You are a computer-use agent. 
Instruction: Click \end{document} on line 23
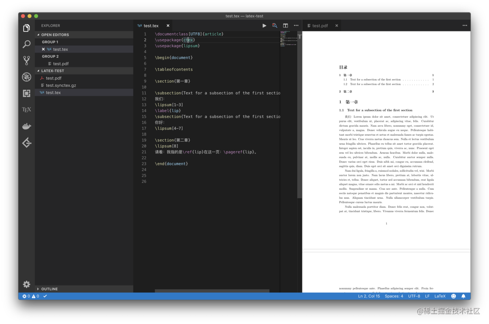coord(172,164)
